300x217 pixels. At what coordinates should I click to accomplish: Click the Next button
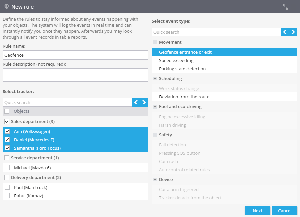coord(257,211)
